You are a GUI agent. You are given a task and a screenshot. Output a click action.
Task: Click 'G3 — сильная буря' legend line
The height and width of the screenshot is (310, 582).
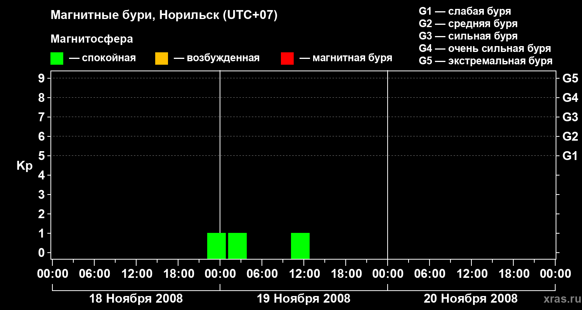click(x=468, y=36)
